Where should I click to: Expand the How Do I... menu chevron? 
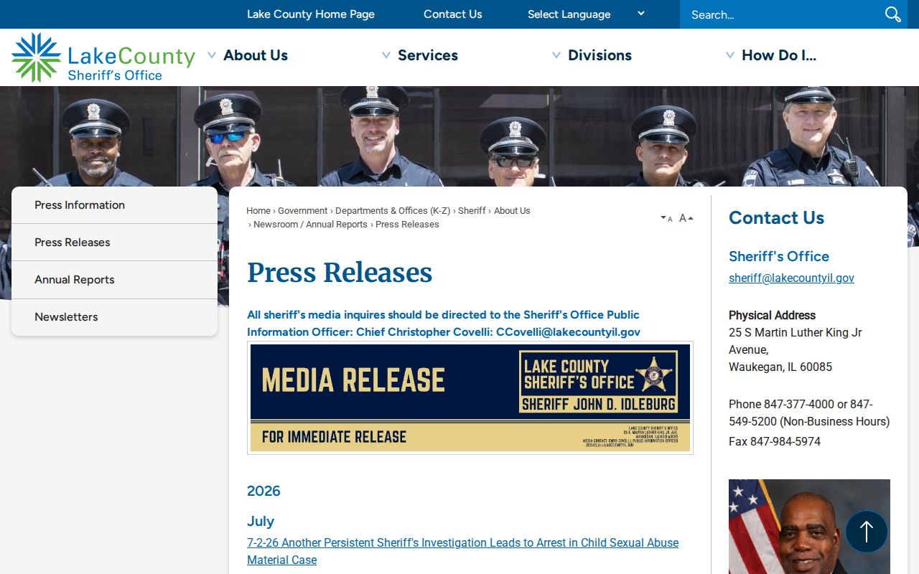[x=730, y=55]
